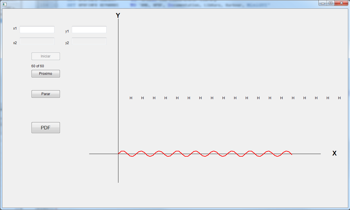Click the last H marker on the right
Image resolution: width=350 pixels, height=210 pixels.
(x=339, y=98)
